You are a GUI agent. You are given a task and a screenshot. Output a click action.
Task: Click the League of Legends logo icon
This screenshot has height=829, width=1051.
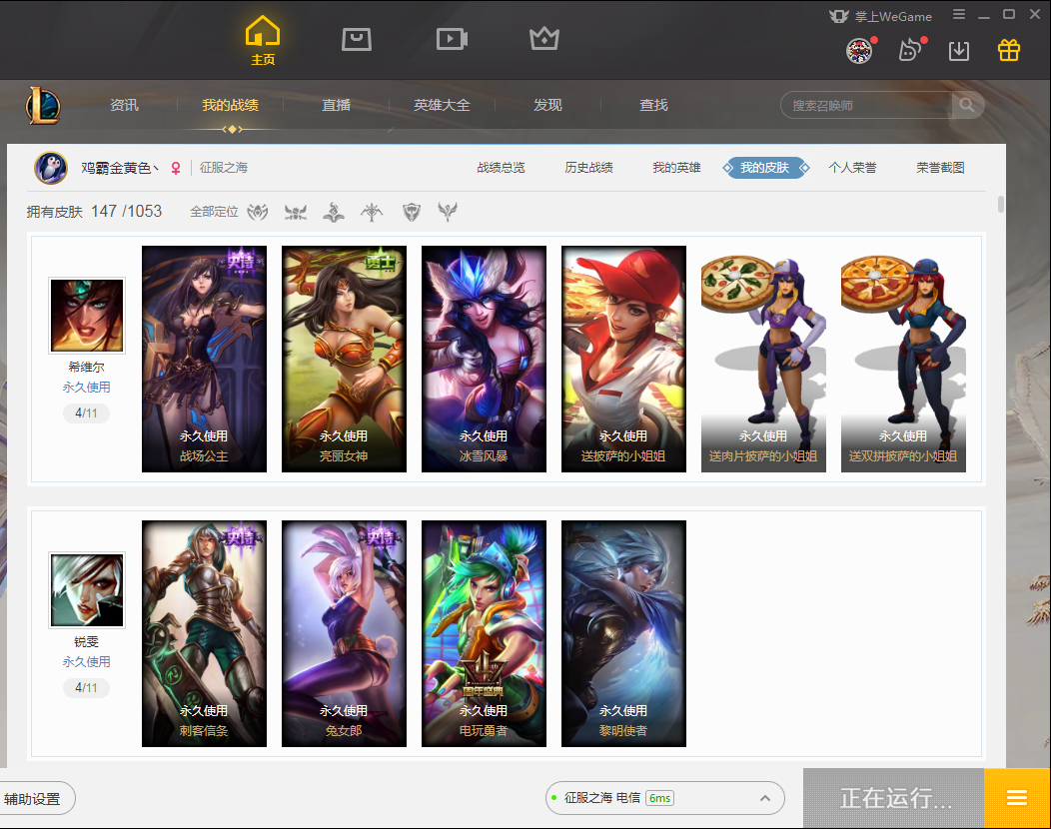tap(43, 106)
